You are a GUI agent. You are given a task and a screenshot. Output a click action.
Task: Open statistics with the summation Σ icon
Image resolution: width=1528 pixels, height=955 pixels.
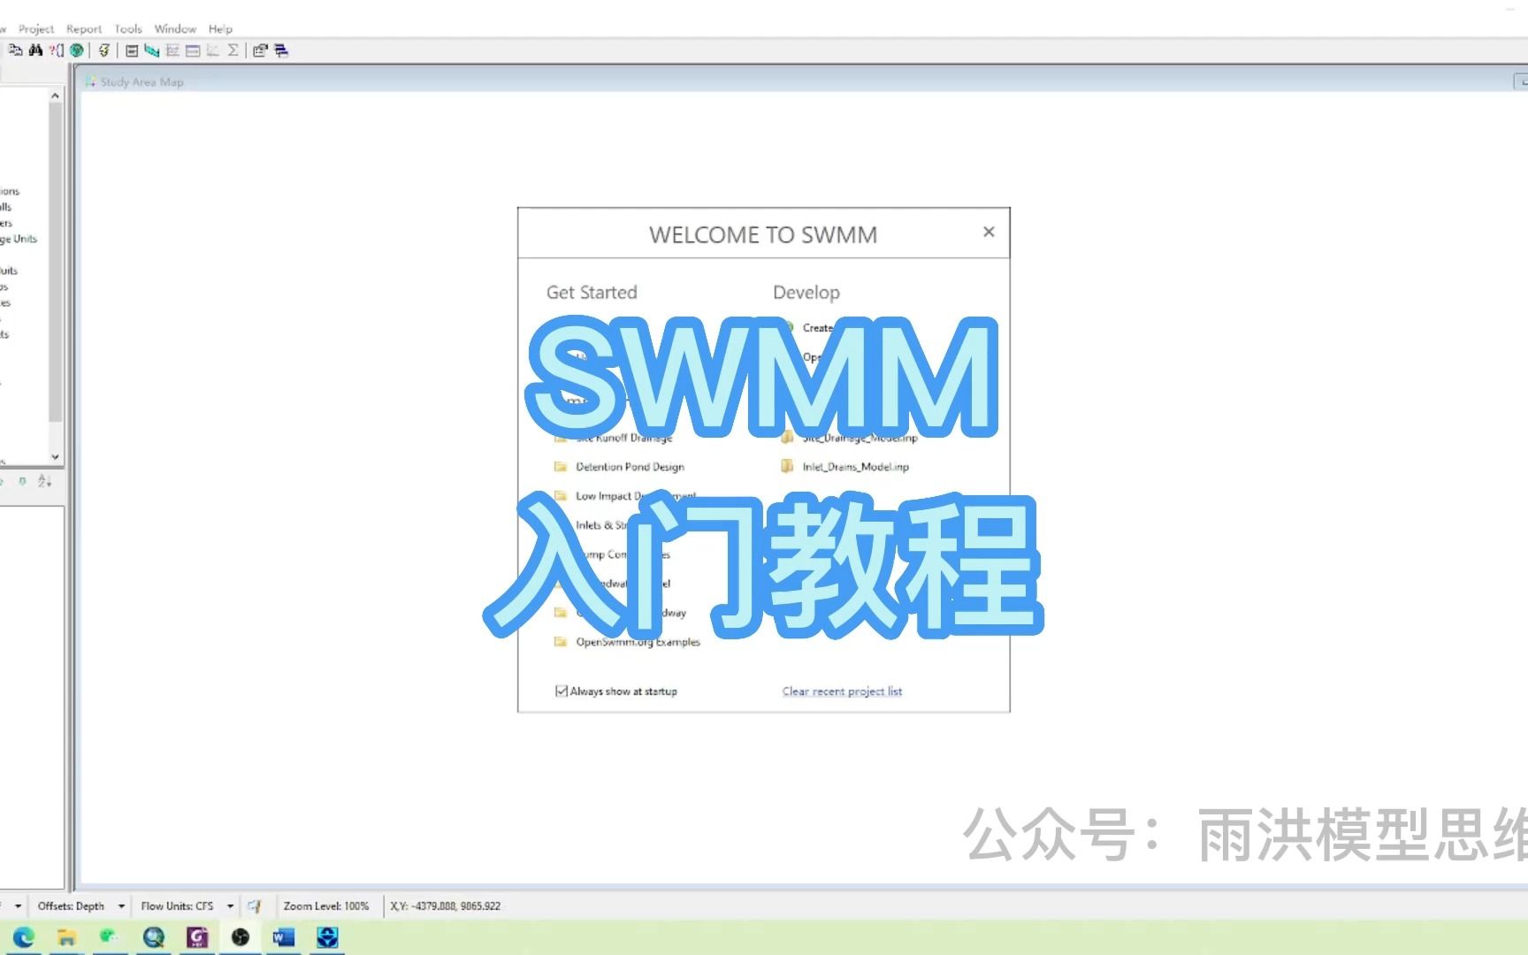(233, 50)
